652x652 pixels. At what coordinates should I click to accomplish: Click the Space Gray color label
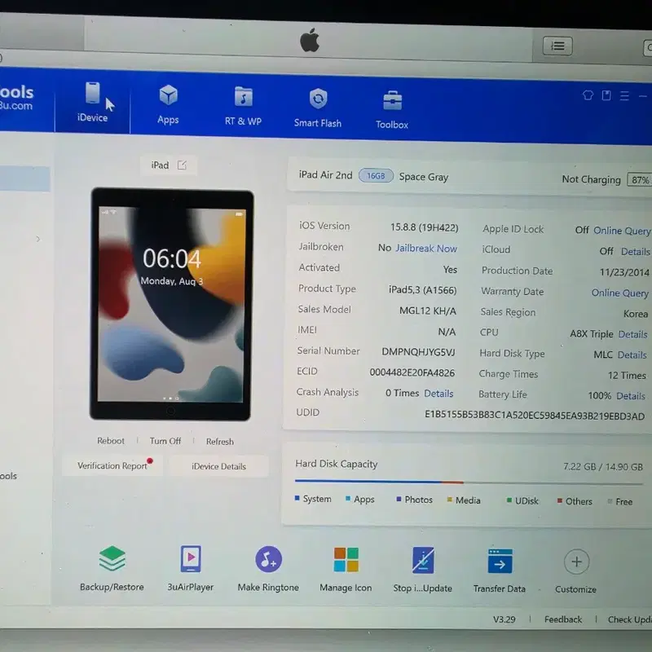point(424,177)
